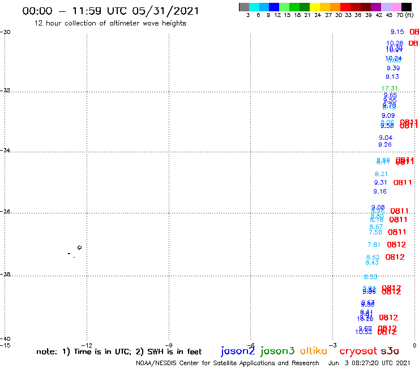Click the '9.15' wave height value
This screenshot has height=368, width=419.
tap(397, 32)
